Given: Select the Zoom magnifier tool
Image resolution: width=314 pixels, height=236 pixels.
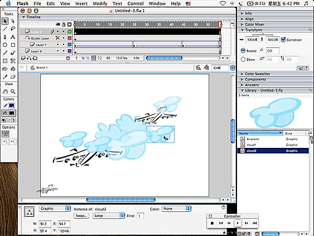Looking at the screenshot, I should pos(13,92).
